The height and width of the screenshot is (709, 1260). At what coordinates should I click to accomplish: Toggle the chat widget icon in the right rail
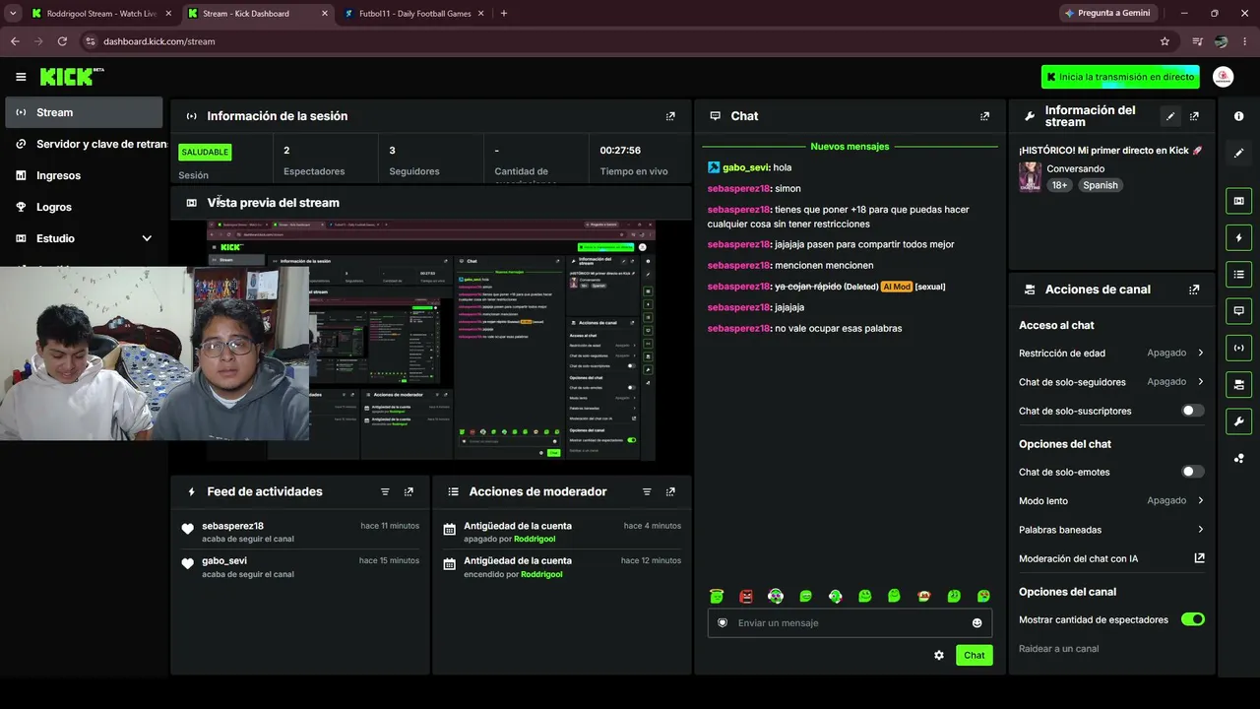[x=1238, y=311]
